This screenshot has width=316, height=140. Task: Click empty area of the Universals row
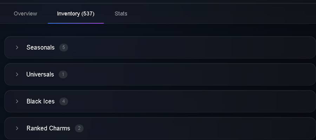[191, 74]
